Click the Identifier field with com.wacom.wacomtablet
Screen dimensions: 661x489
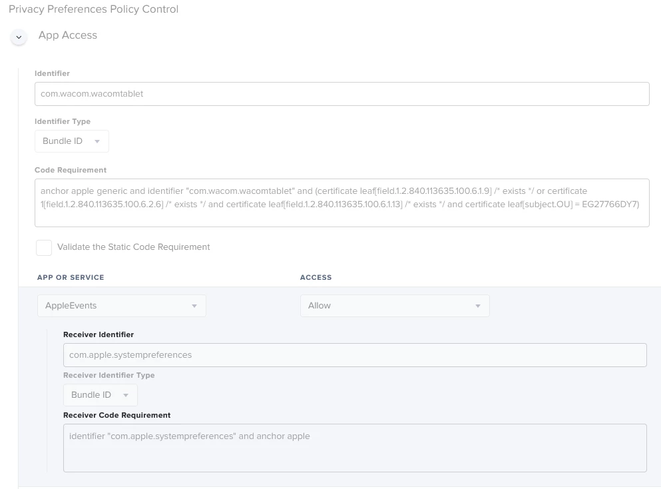342,94
